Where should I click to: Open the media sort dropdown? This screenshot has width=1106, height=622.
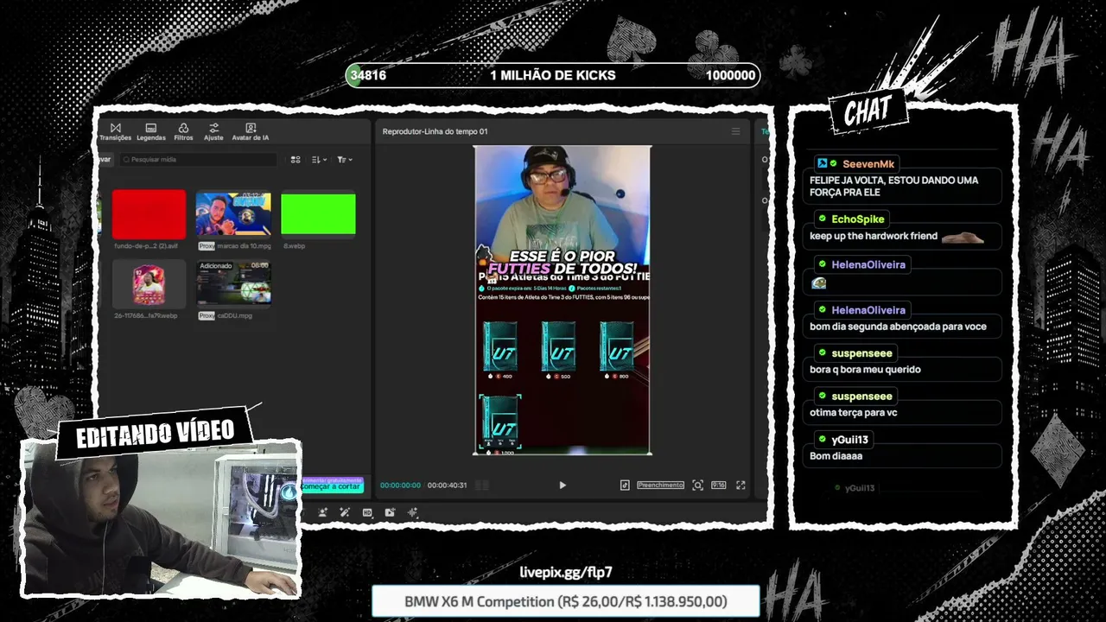click(320, 160)
